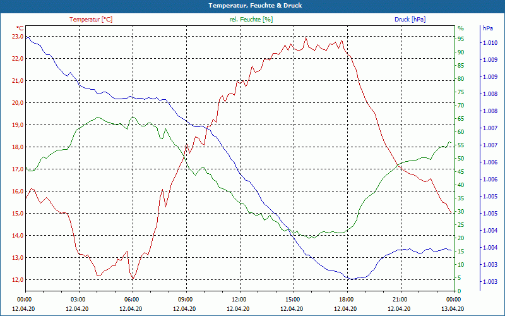The image size is (505, 316).
Task: Click the green "60" humidity axis value
Action: [461, 132]
